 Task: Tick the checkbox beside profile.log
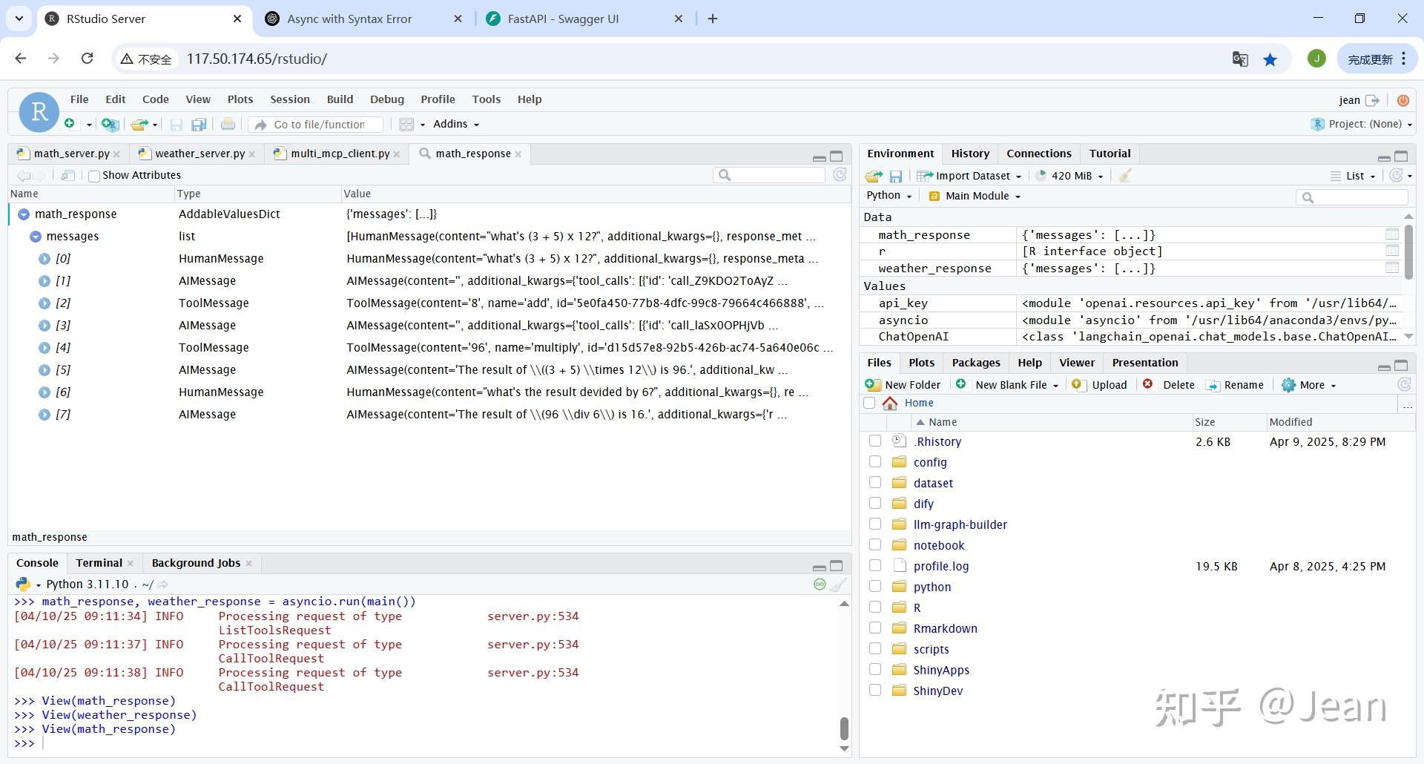click(875, 566)
